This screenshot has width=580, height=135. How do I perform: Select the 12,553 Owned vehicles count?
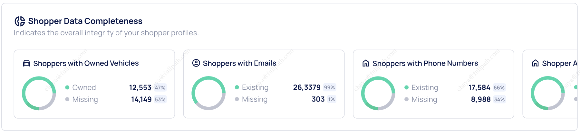coord(140,87)
